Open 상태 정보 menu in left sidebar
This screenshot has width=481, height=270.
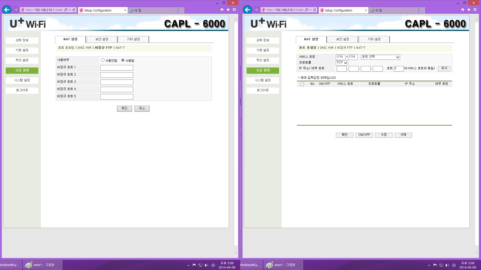[x=22, y=40]
